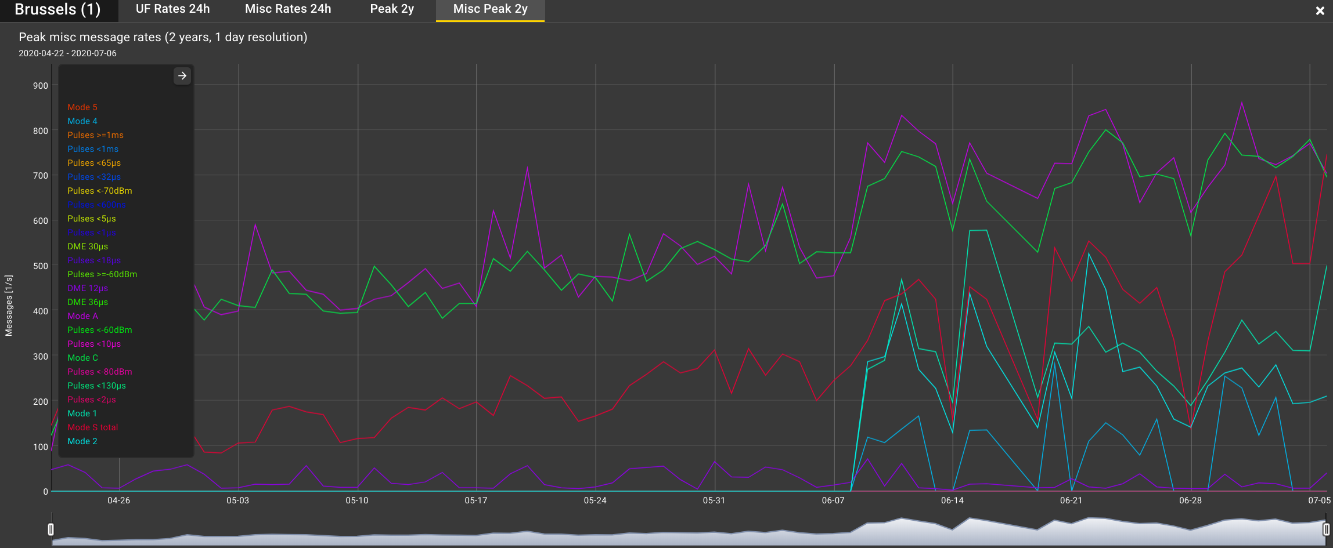The width and height of the screenshot is (1333, 548).
Task: Collapse the legend panel with the arrow icon
Action: tap(182, 75)
